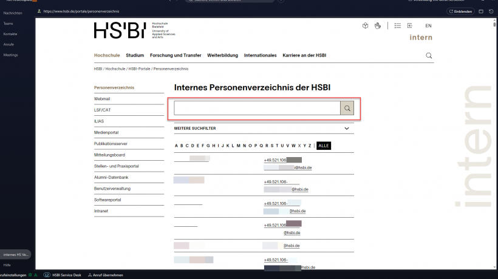Open the Studium main menu
Screen dimensions: 498x279
135,55
